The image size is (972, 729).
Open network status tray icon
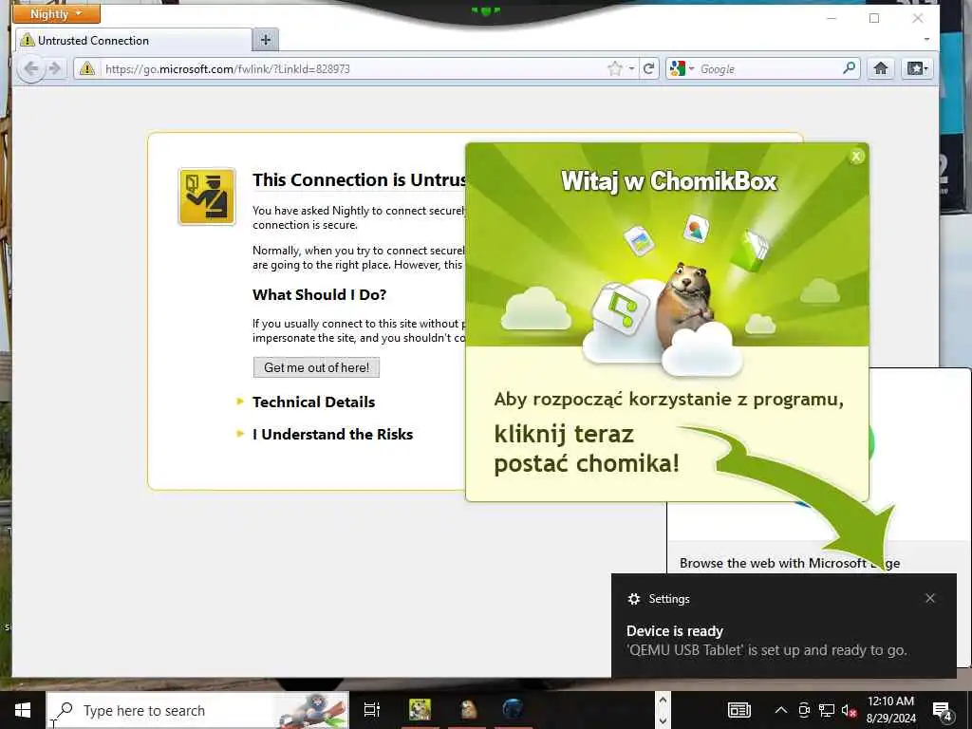click(x=827, y=710)
